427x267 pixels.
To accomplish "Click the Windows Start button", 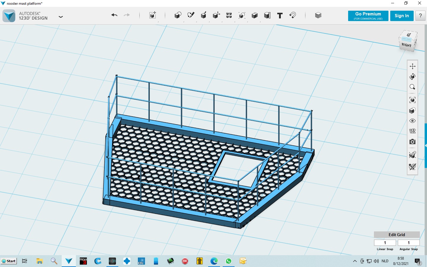I will pos(9,261).
